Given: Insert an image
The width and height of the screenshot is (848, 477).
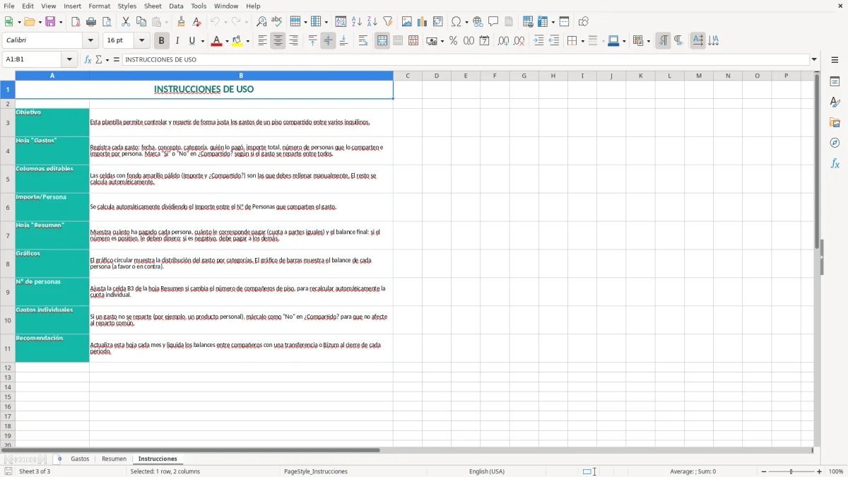Looking at the screenshot, I should 407,22.
